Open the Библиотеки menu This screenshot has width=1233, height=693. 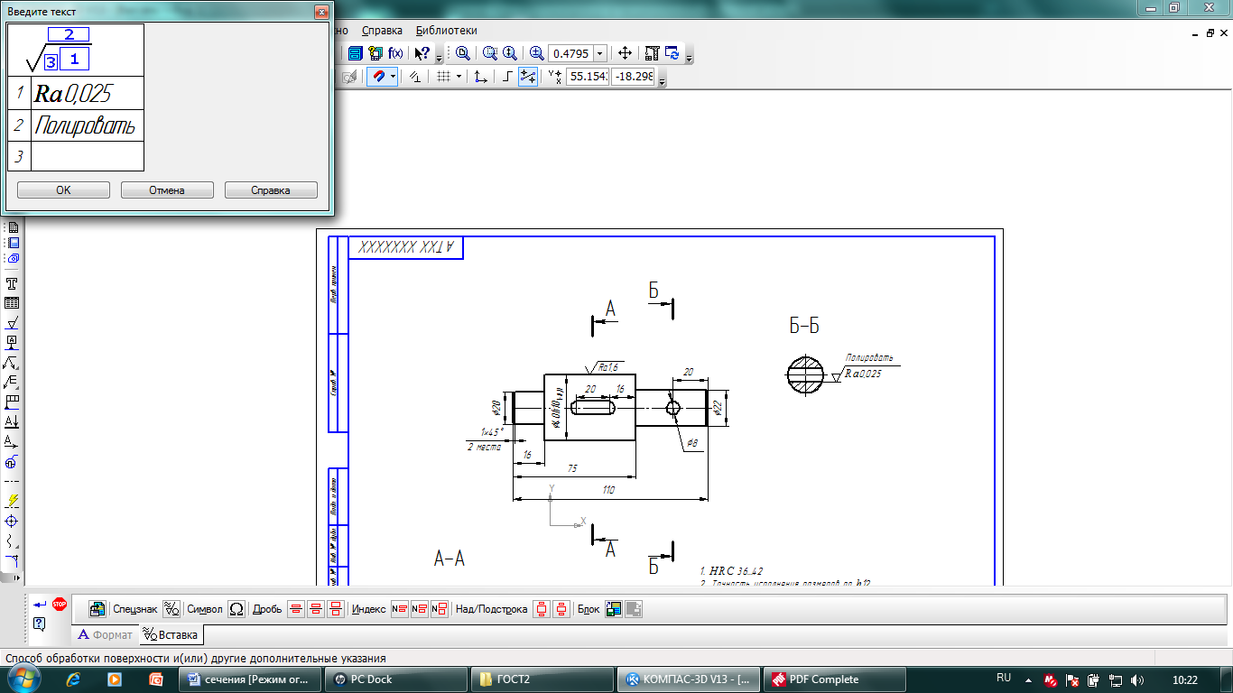[447, 30]
